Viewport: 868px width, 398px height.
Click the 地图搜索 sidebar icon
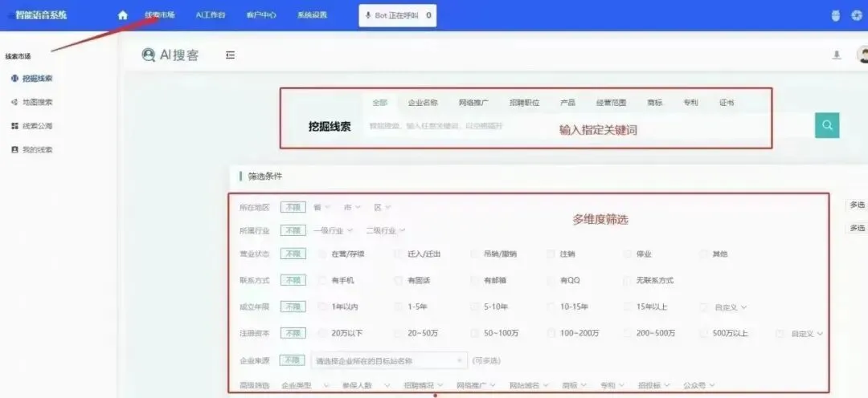(14, 102)
